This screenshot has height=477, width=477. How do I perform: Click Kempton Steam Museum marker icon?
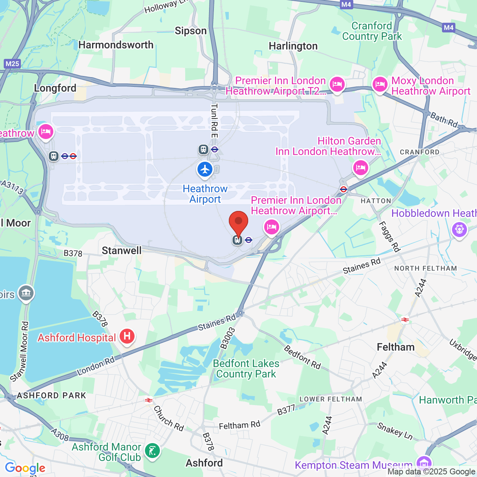pyautogui.click(x=424, y=463)
